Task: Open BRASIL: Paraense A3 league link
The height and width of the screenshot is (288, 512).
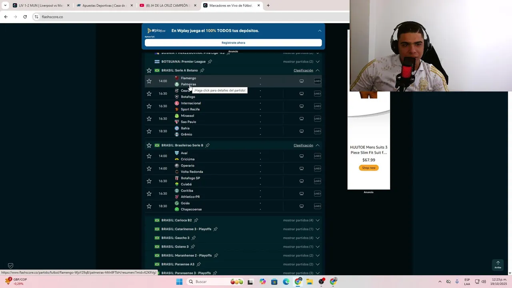Action: pos(178,264)
